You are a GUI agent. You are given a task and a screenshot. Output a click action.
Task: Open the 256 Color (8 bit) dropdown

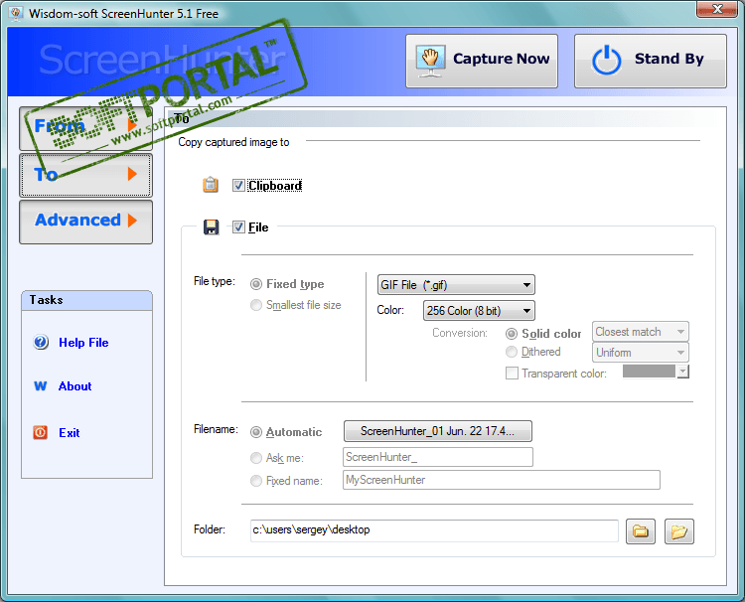[479, 311]
